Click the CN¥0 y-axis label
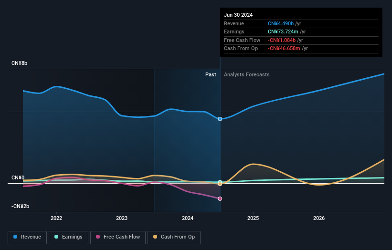The height and width of the screenshot is (250, 392). pyautogui.click(x=18, y=177)
